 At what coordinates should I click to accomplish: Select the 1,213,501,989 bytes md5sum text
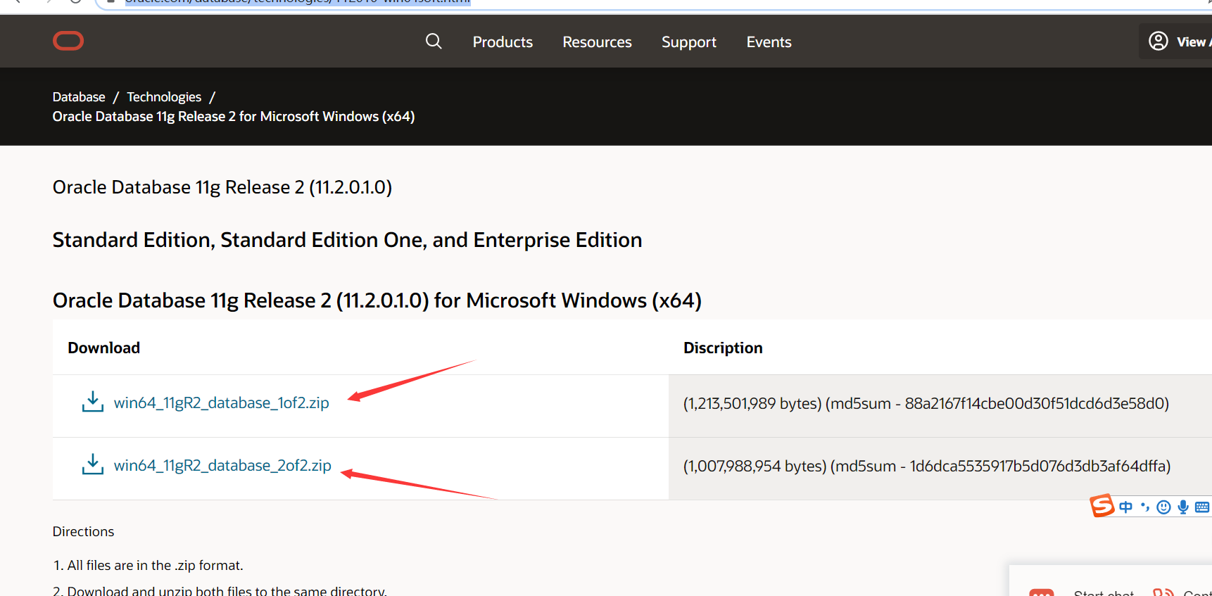coord(926,403)
